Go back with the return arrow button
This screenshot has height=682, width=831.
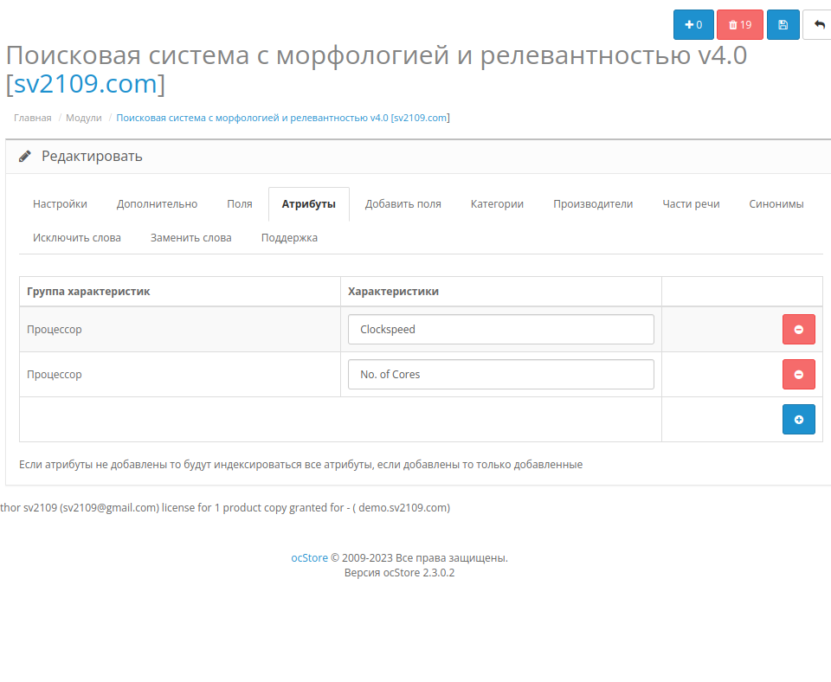pyautogui.click(x=817, y=25)
